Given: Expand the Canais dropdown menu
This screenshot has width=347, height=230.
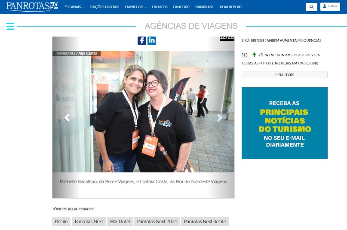Looking at the screenshot, I should pyautogui.click(x=74, y=7).
